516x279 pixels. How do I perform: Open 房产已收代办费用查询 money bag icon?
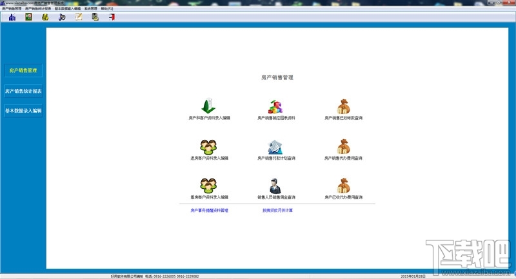click(x=343, y=186)
